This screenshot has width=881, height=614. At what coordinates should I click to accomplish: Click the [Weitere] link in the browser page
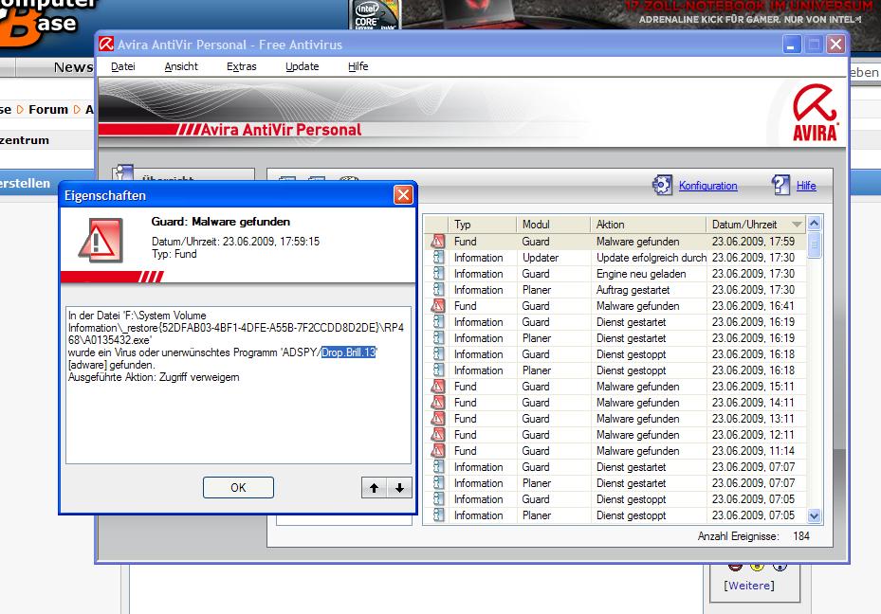point(749,586)
